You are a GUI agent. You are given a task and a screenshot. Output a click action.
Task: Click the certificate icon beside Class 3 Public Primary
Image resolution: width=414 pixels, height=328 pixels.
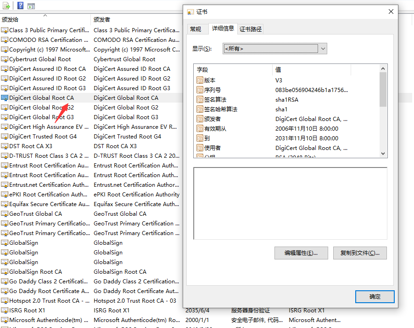click(5, 30)
